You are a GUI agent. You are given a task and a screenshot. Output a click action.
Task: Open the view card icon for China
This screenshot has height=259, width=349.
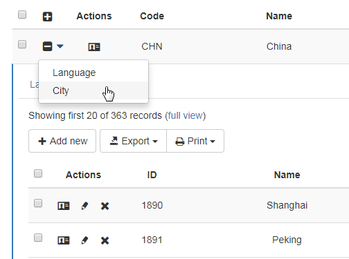coord(94,47)
